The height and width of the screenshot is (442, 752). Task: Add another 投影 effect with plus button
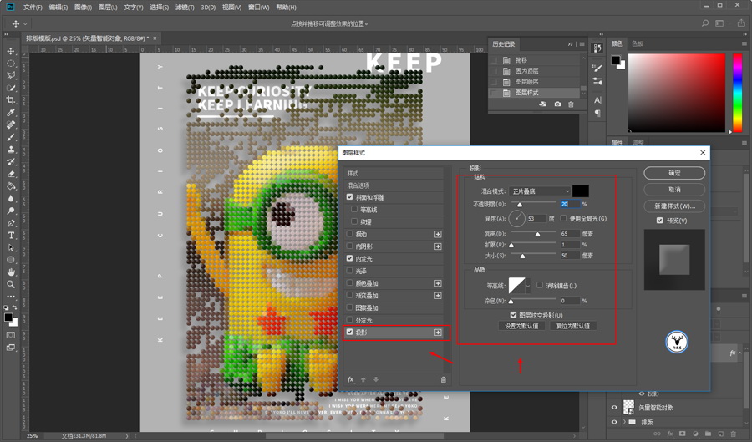pyautogui.click(x=438, y=333)
